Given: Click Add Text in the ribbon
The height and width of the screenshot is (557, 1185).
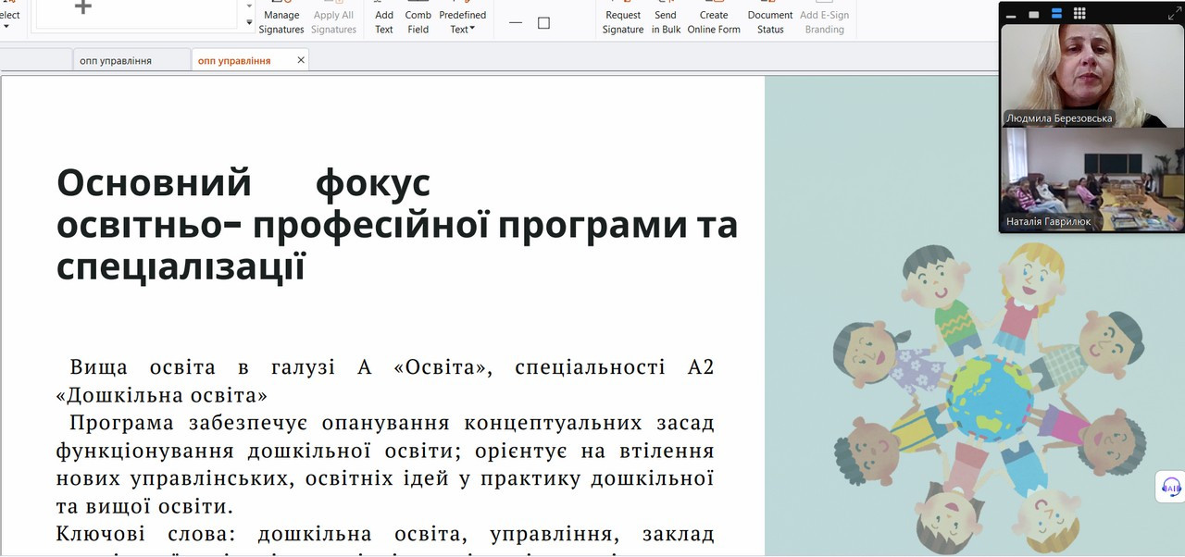Looking at the screenshot, I should coord(384,21).
